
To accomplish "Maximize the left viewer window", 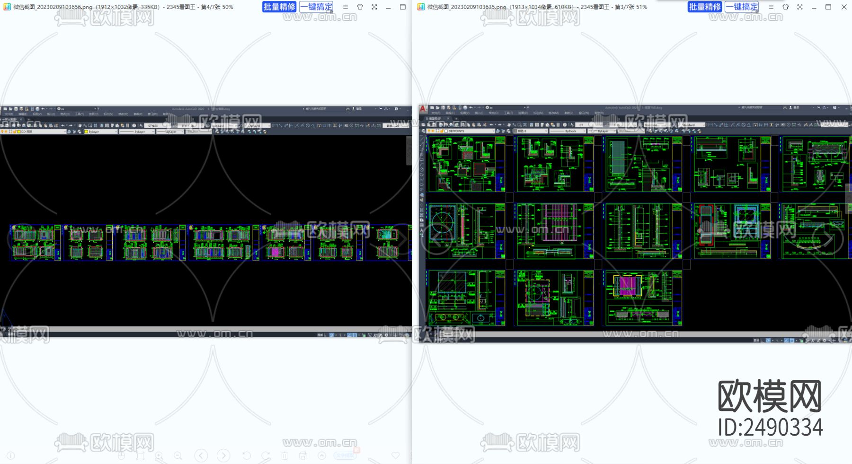I will pyautogui.click(x=403, y=7).
